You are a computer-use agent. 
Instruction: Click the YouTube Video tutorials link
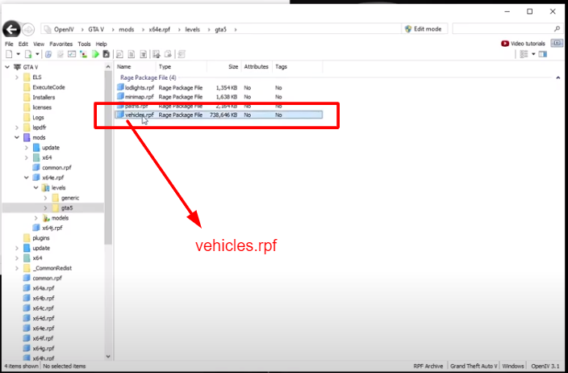pos(523,44)
